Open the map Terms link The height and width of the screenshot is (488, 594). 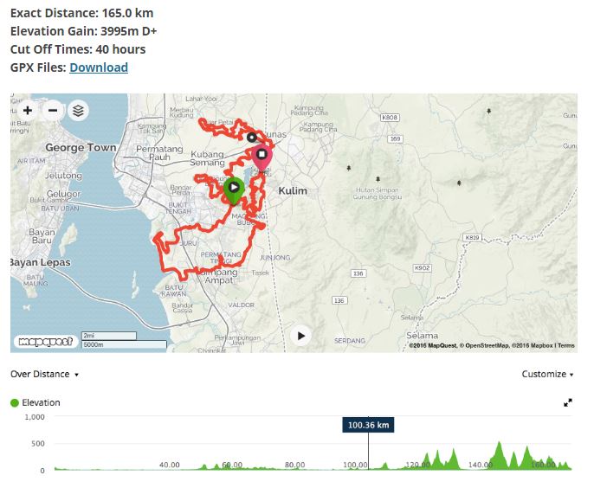566,345
